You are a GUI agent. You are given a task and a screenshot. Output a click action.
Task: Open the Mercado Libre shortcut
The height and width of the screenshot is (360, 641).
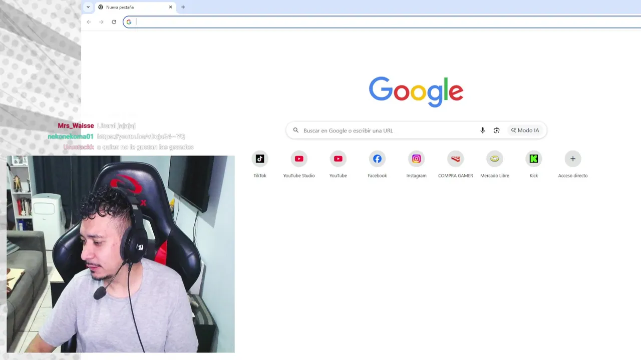point(495,164)
